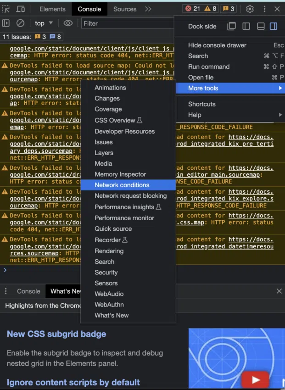This screenshot has height=390, width=285.
Task: Switch to the Sources tab
Action: 125,9
